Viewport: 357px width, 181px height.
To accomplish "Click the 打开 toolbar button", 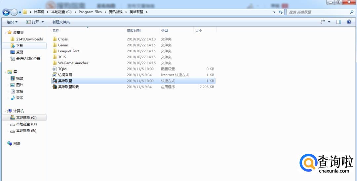I will [32, 22].
